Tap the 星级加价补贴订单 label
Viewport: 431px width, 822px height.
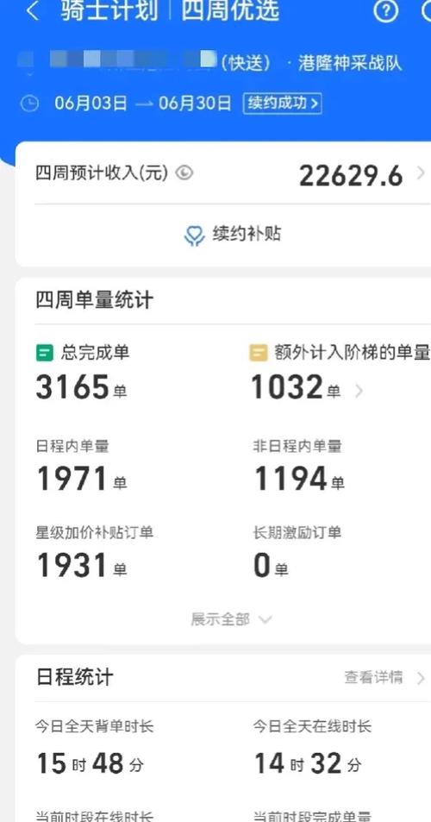[x=94, y=533]
